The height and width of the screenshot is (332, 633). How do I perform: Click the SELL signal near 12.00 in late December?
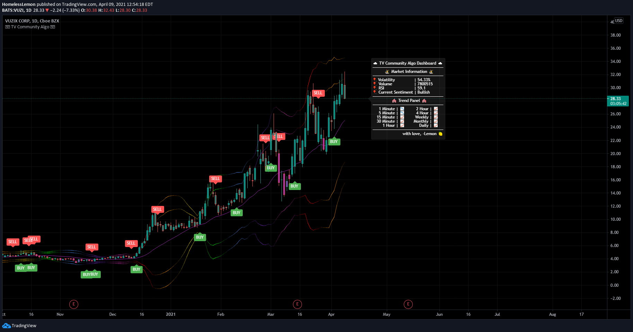(157, 209)
